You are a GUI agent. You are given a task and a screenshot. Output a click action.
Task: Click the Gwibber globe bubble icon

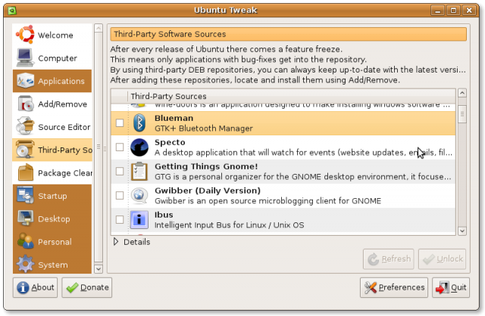[139, 195]
